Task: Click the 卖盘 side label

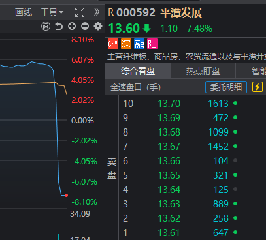Action: pyautogui.click(x=112, y=168)
